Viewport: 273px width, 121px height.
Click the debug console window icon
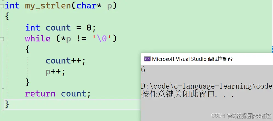click(147, 59)
